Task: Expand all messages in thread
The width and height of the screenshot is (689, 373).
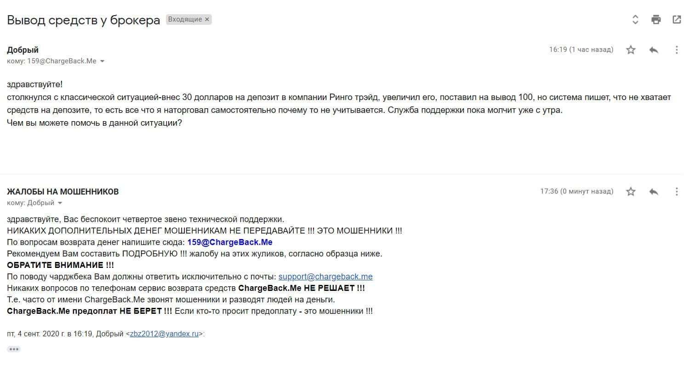Action: coord(635,19)
